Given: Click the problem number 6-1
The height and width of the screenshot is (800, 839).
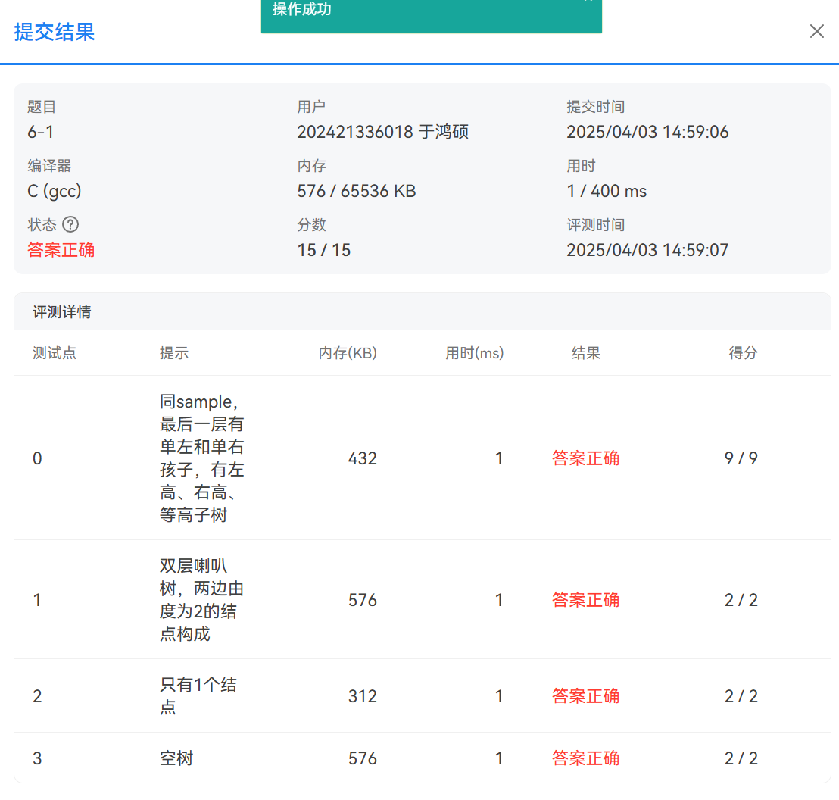Looking at the screenshot, I should coord(41,132).
